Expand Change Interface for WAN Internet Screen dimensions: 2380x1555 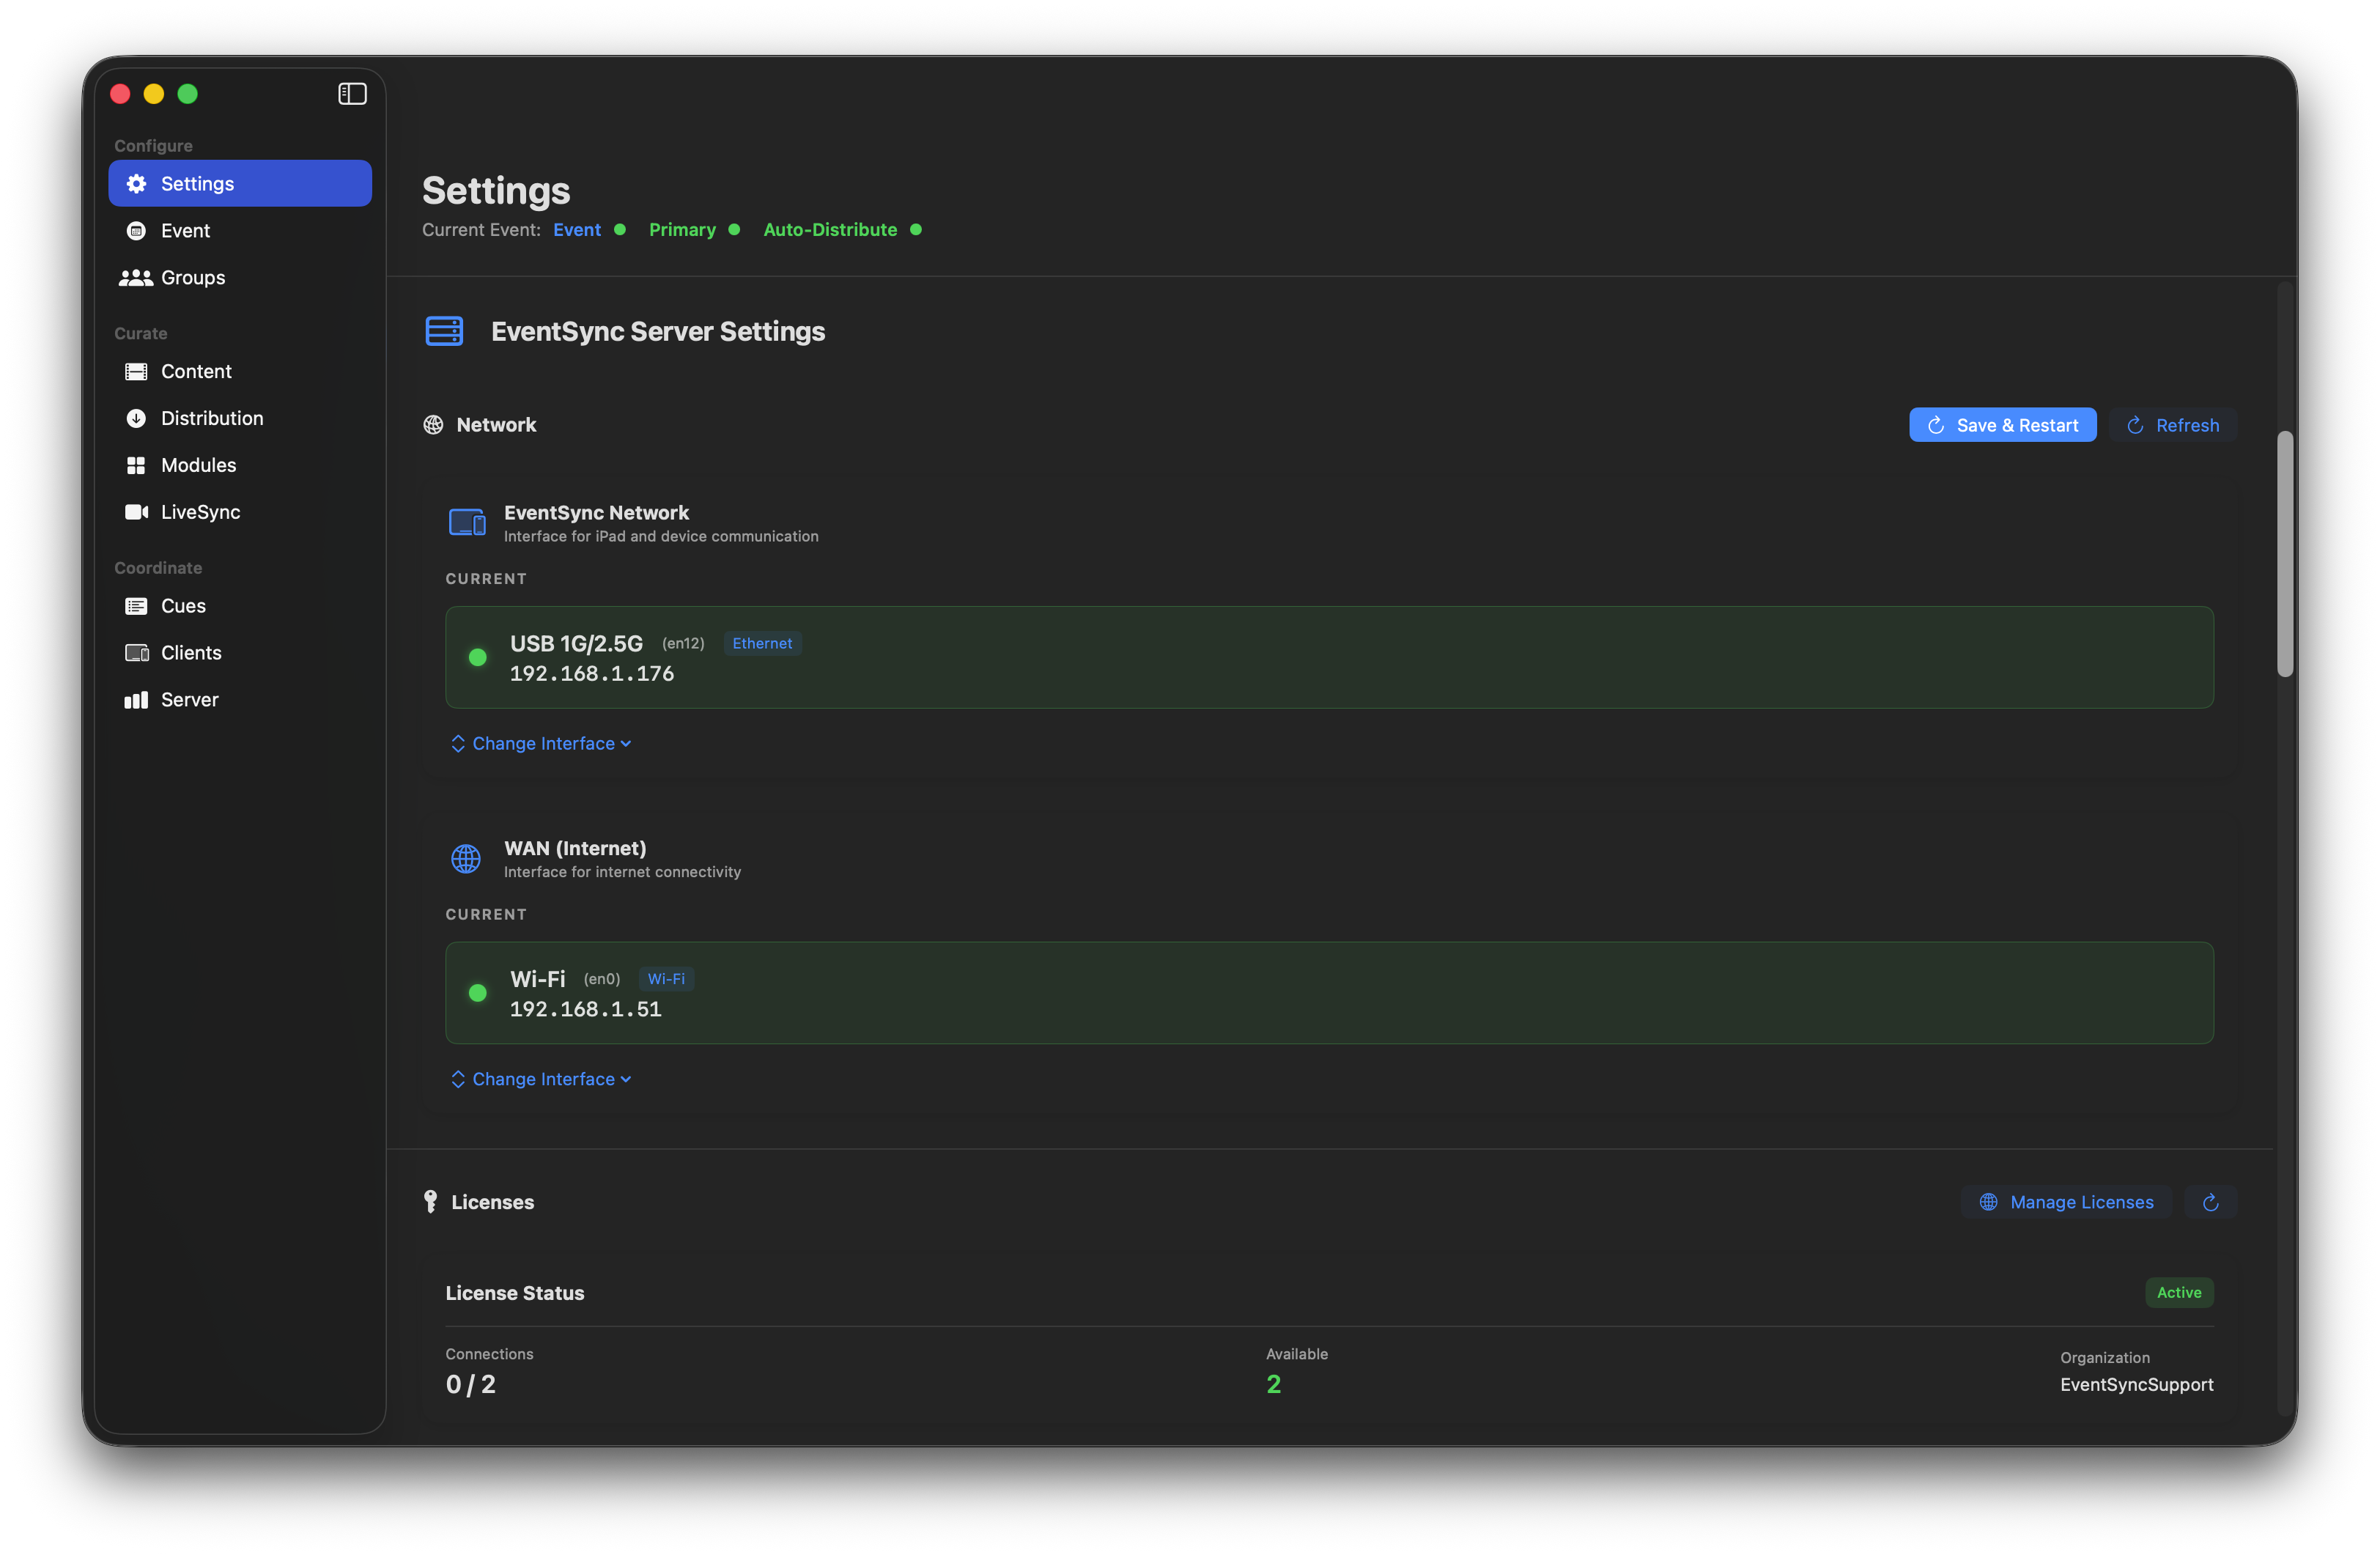[x=541, y=1079]
